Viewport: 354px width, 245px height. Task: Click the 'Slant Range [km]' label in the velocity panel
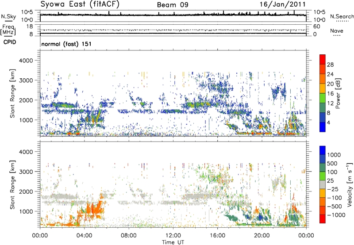tap(12, 184)
